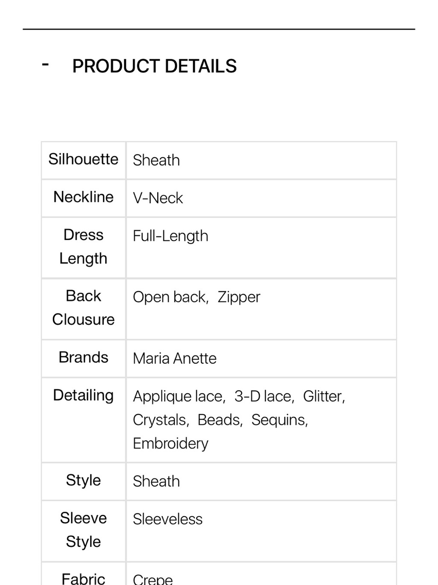The image size is (438, 585).
Task: Click the Embroidery detailing value
Action: pos(170,444)
